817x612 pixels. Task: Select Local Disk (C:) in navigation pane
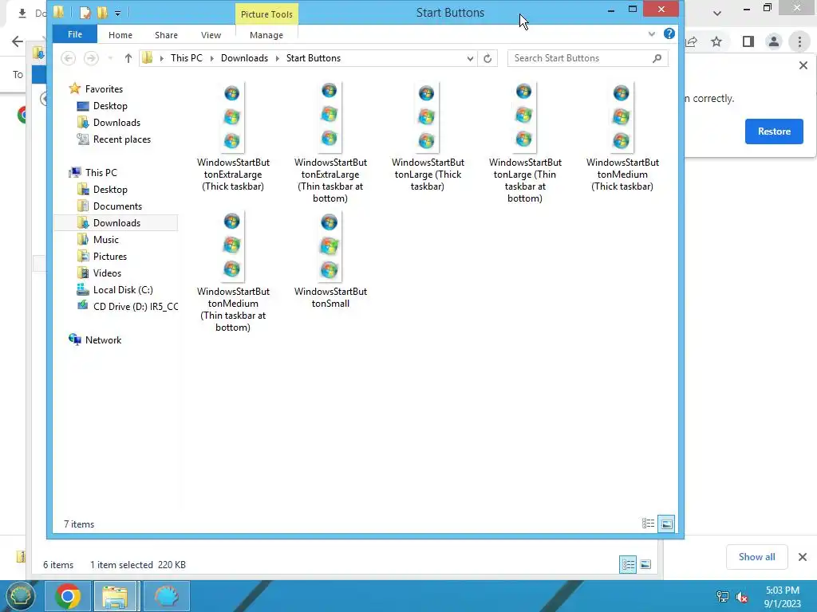123,289
